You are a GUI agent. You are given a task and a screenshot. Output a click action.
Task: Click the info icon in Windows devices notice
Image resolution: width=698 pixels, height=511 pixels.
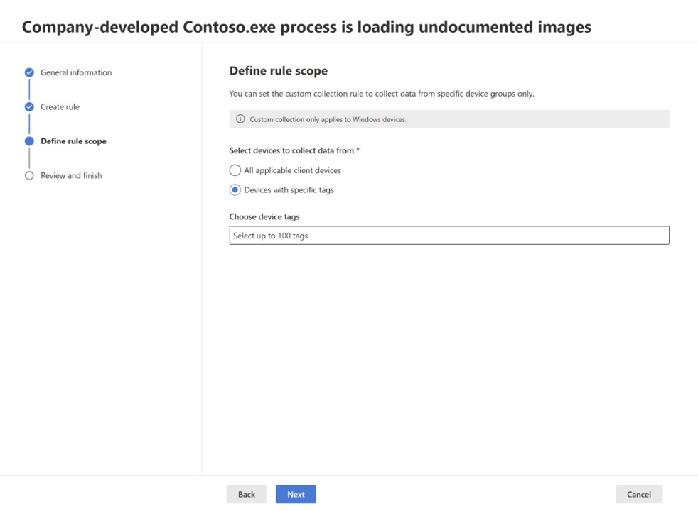[240, 119]
